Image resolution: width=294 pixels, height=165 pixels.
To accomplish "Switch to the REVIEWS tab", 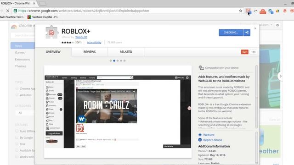I will 90,52.
